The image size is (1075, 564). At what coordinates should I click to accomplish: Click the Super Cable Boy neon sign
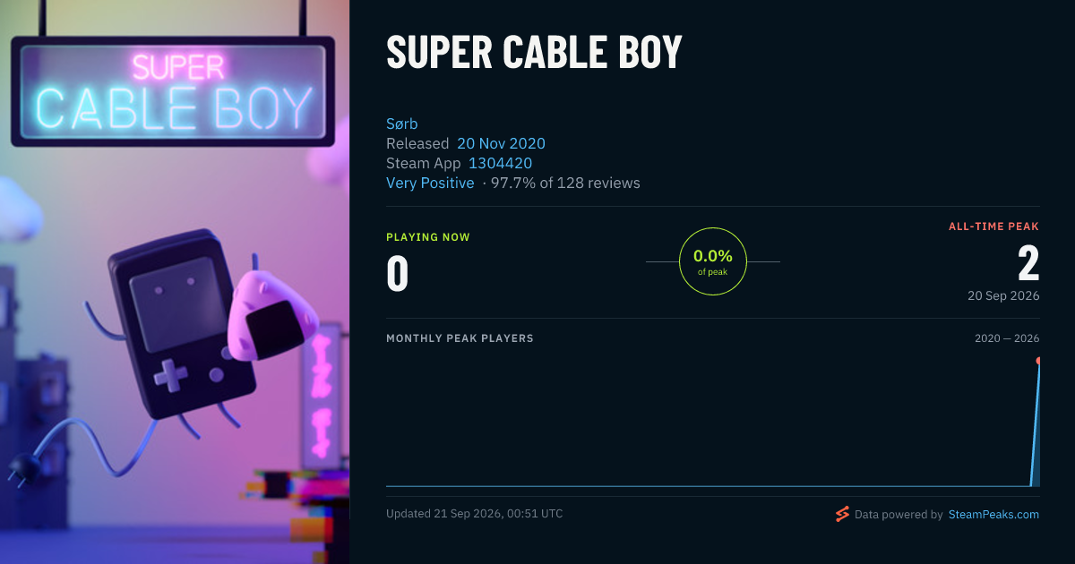[x=173, y=92]
